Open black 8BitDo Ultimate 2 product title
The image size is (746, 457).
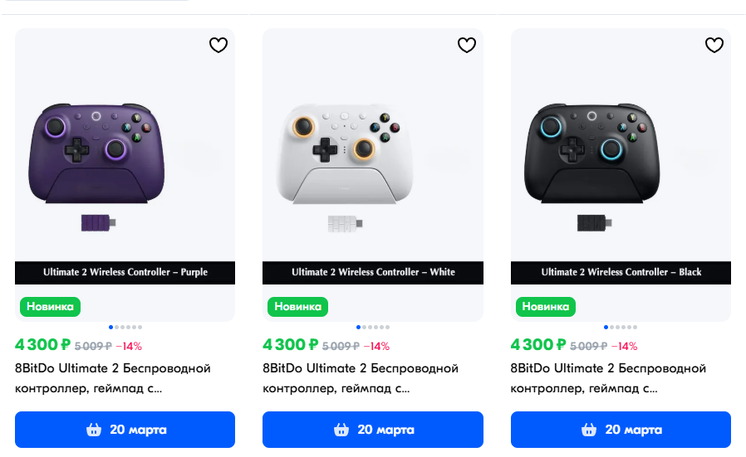tap(608, 378)
